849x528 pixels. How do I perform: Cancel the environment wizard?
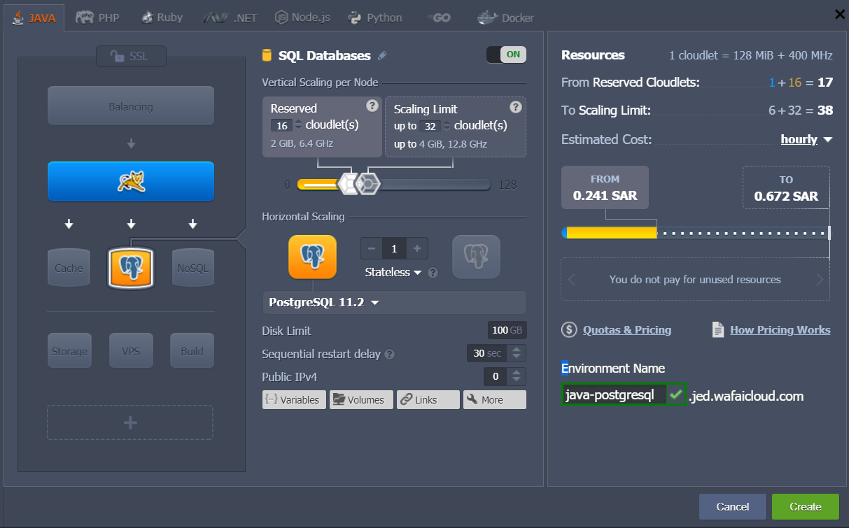click(732, 507)
